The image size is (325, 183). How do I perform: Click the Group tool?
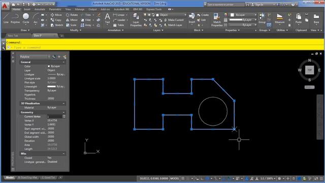tap(262, 18)
